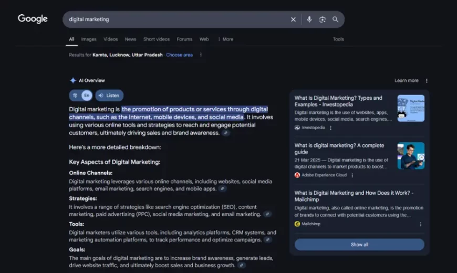Open Mailchimp result three-dot menu
The height and width of the screenshot is (273, 457).
(x=421, y=224)
